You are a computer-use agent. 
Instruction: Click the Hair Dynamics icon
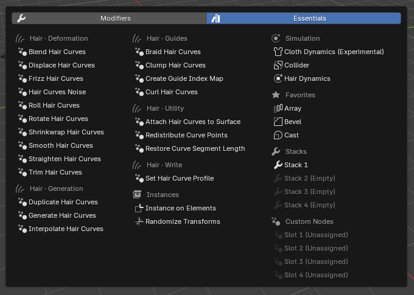point(278,78)
